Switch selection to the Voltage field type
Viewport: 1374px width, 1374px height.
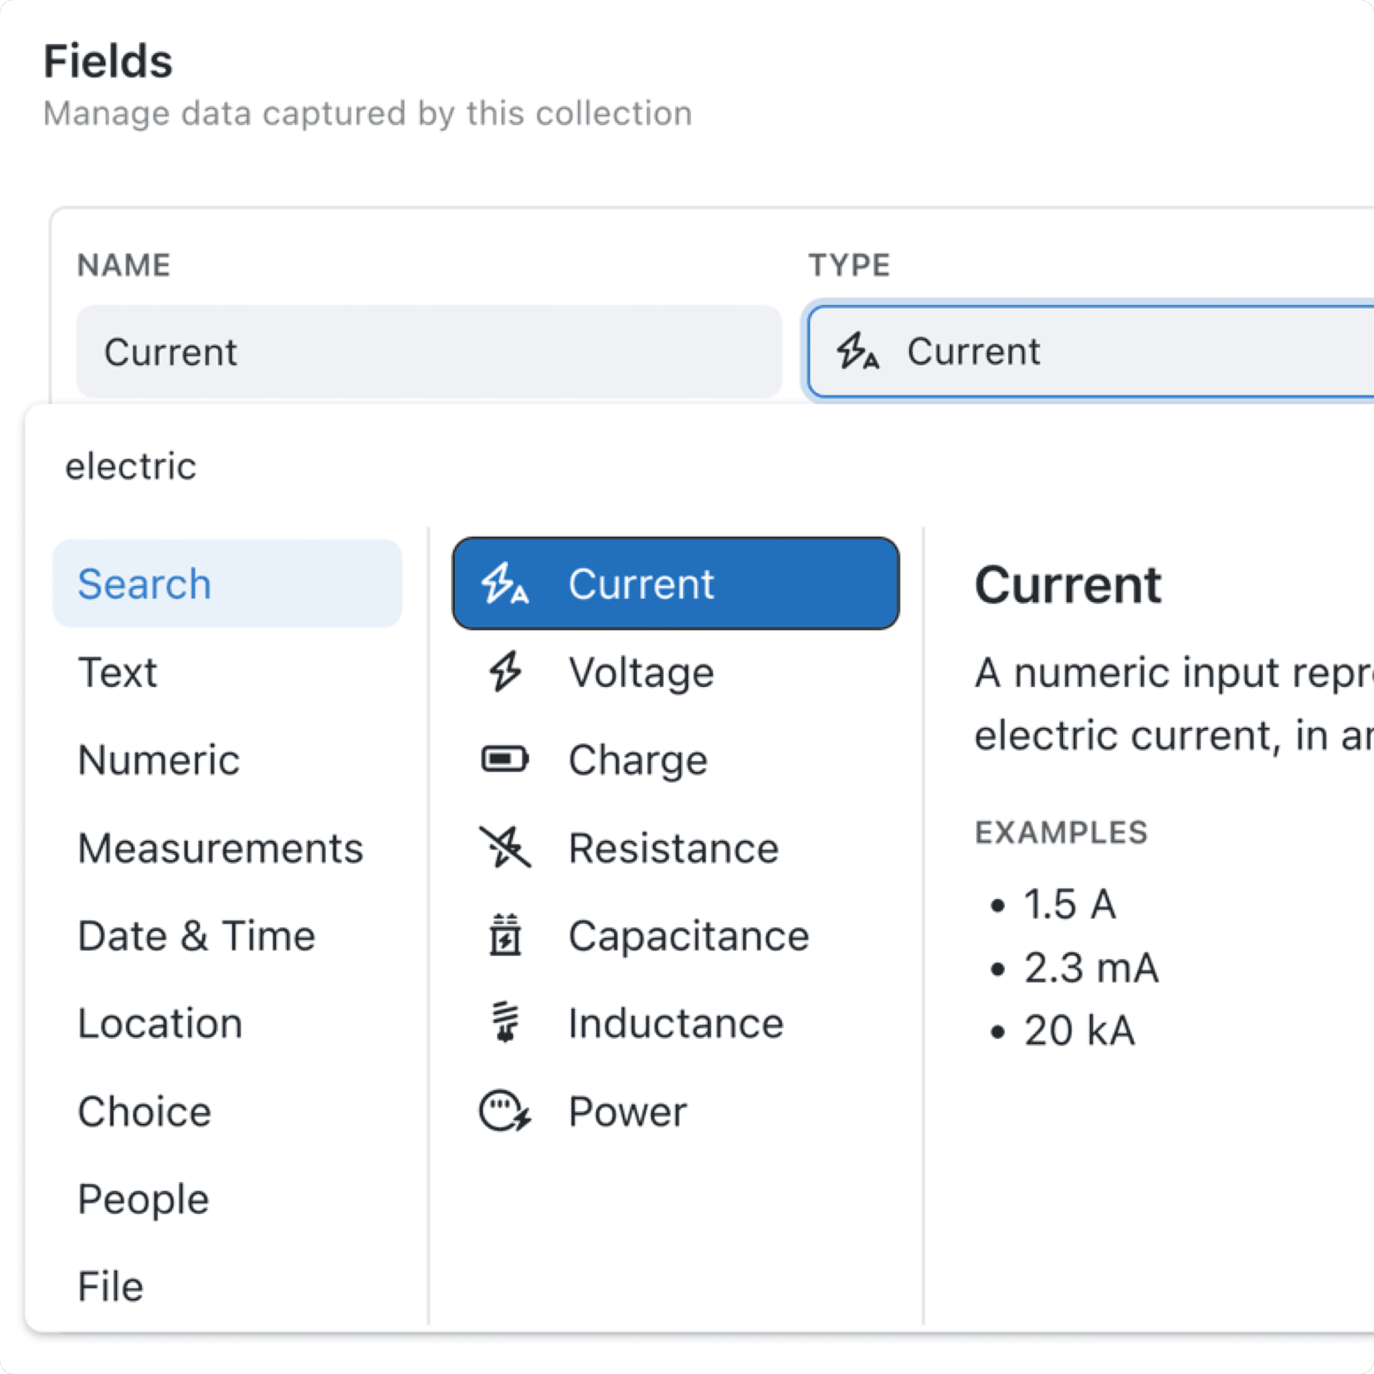640,672
